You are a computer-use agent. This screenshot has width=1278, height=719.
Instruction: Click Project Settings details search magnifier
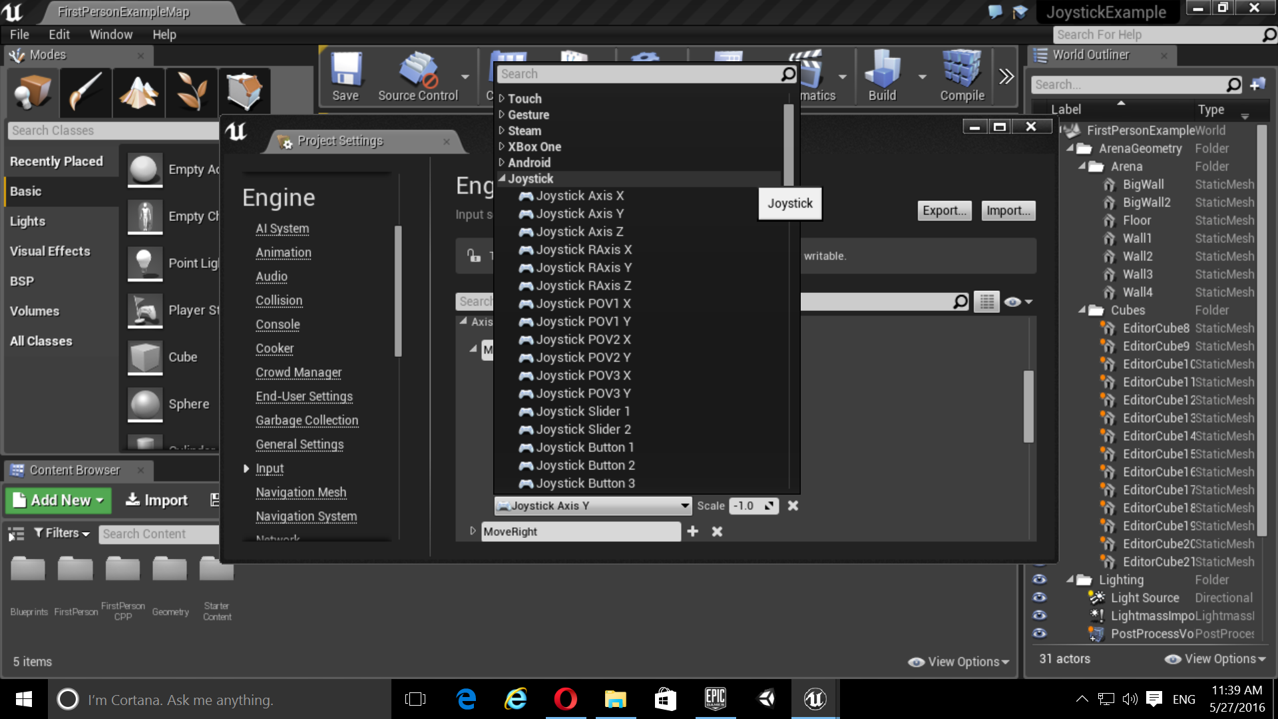960,302
